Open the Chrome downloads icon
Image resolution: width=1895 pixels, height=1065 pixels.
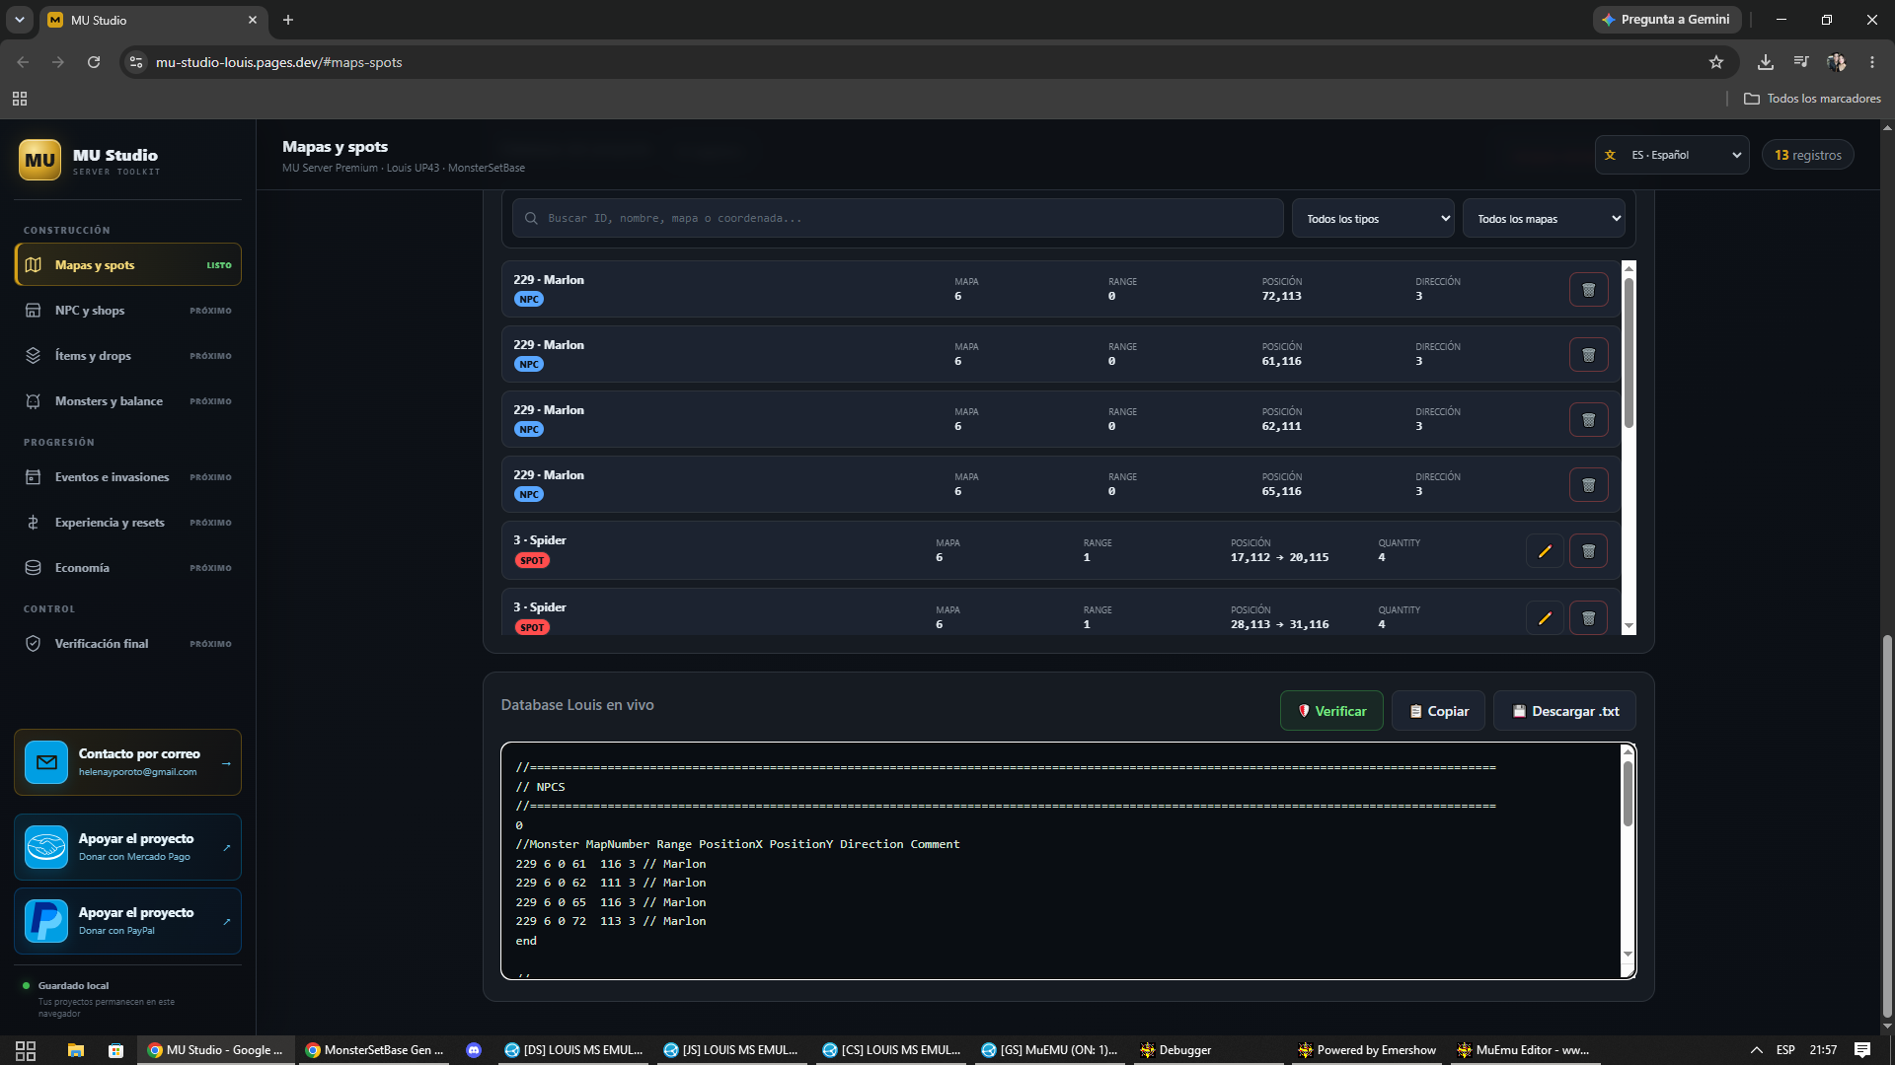click(x=1766, y=62)
